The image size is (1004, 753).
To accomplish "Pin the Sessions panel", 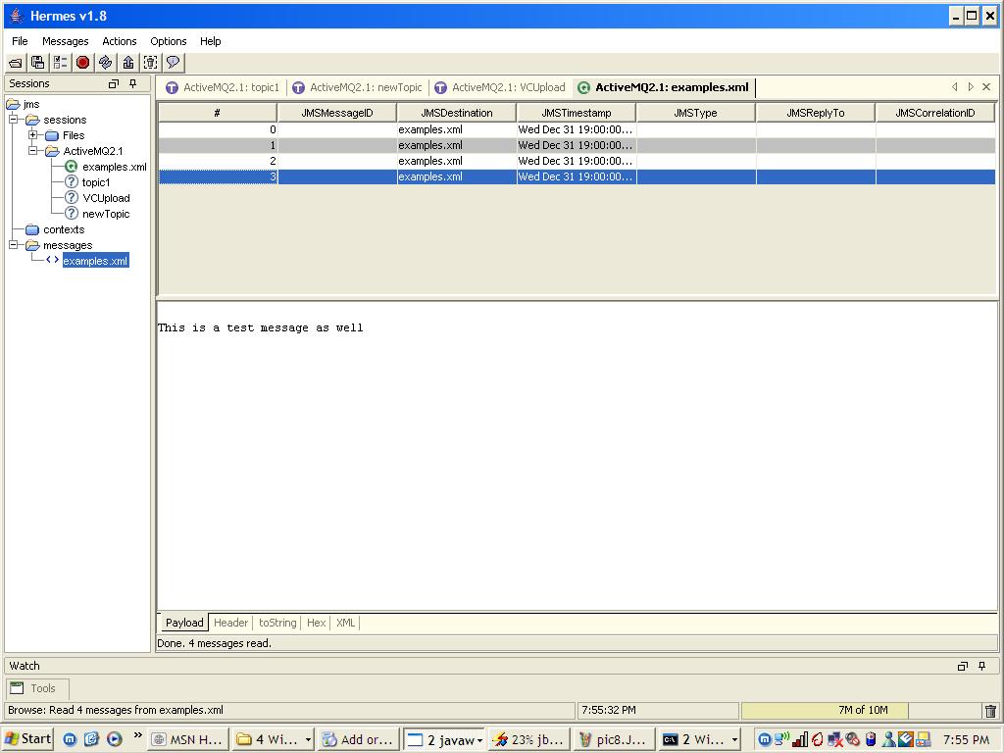I will tap(133, 84).
